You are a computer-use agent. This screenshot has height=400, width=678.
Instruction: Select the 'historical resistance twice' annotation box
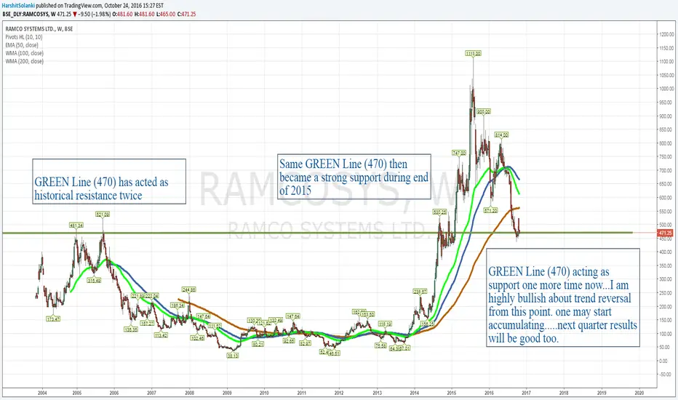[109, 181]
